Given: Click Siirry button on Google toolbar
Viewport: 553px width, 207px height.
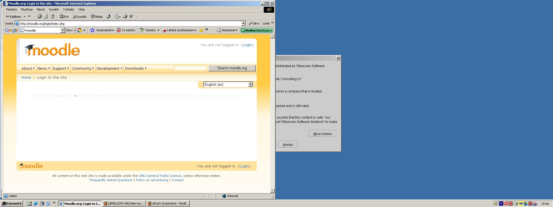Looking at the screenshot, I should [69, 30].
